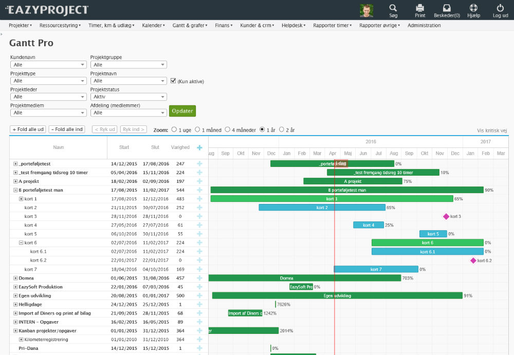Click the Hjælp lifebuoy icon
Screen dimensions: 514x355
(473, 8)
